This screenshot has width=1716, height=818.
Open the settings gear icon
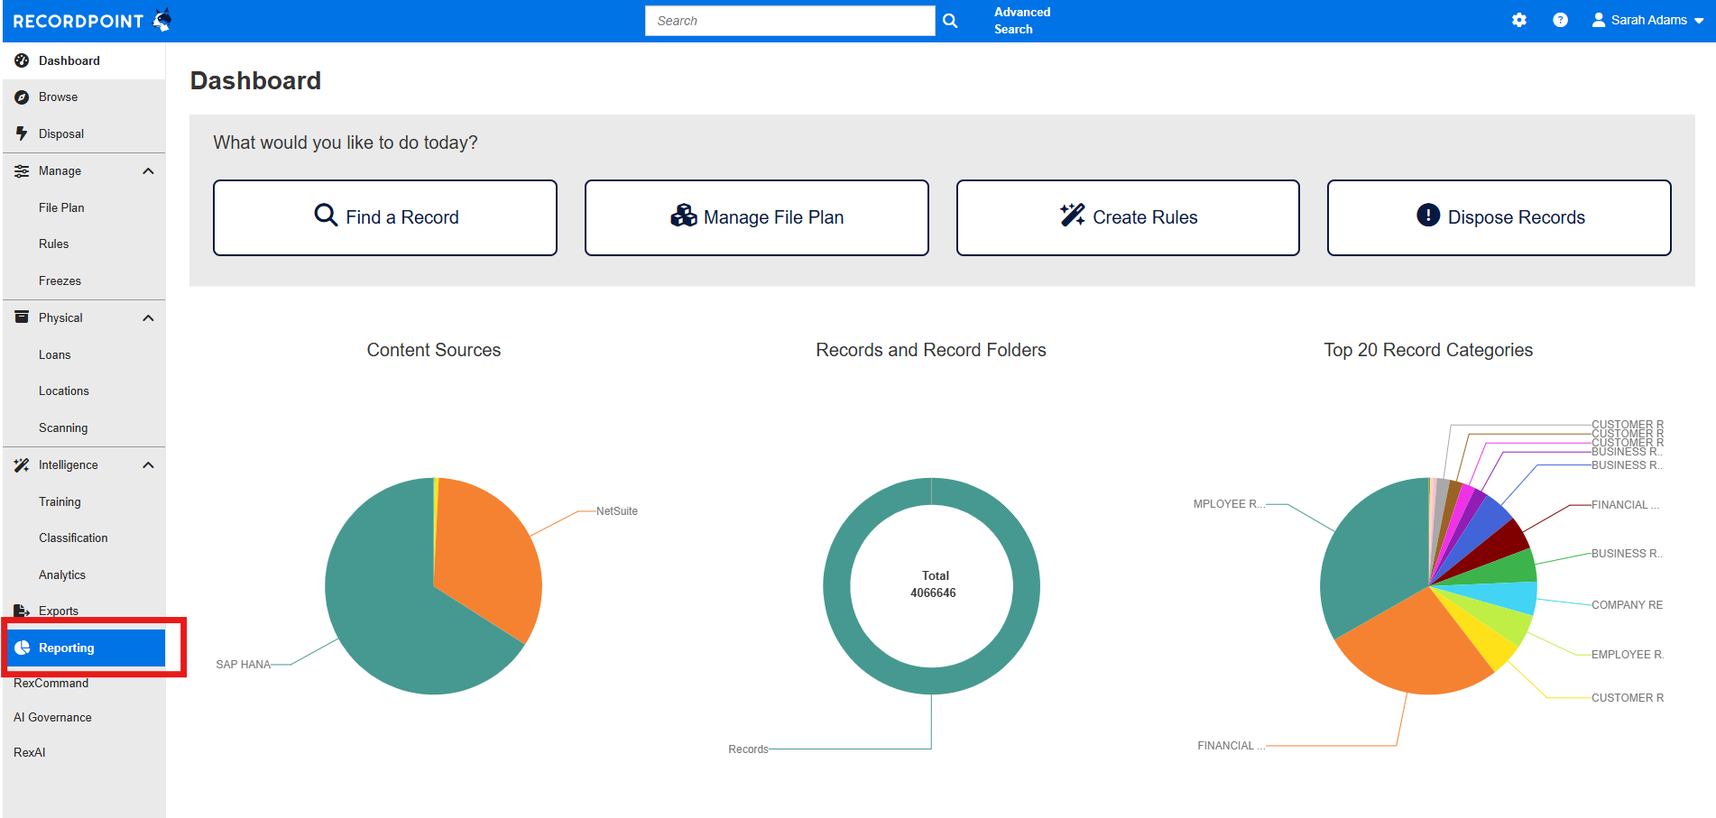1519,20
